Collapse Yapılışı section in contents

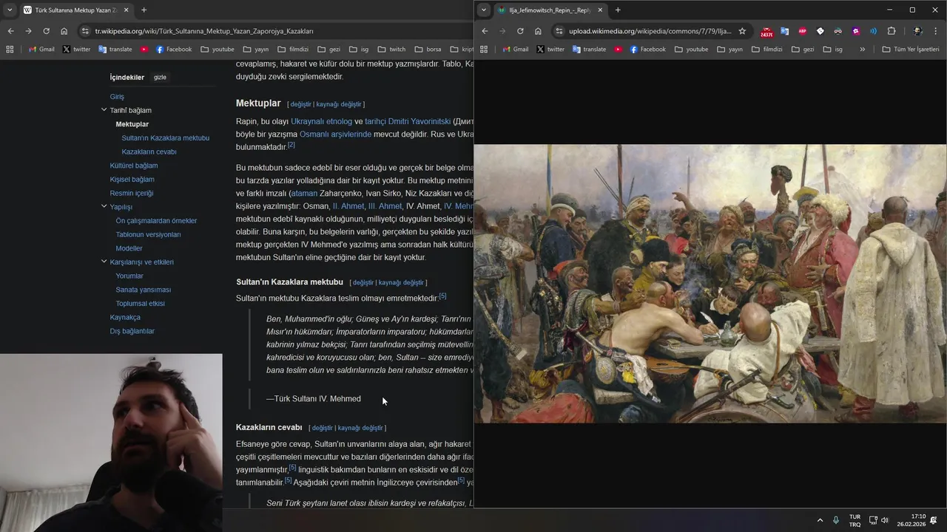pos(104,206)
